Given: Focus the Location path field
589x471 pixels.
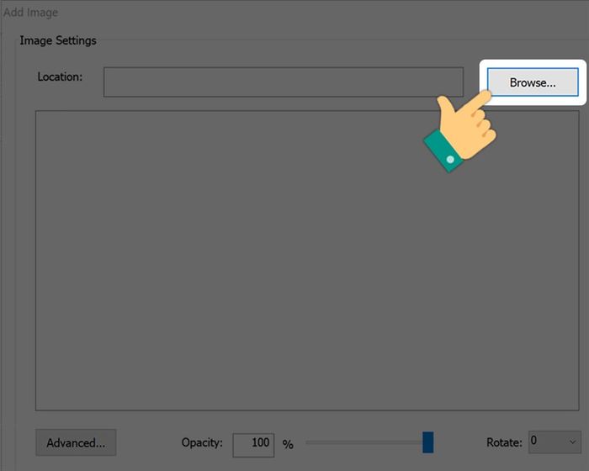Looking at the screenshot, I should [284, 82].
